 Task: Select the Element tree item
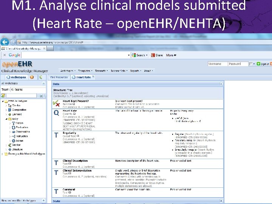17,114
